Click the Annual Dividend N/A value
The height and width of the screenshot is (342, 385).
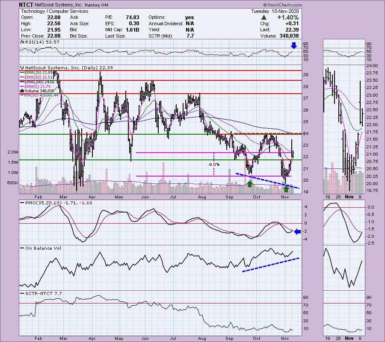pos(190,24)
